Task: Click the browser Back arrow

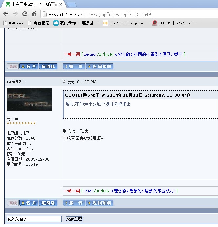Action: (6, 14)
